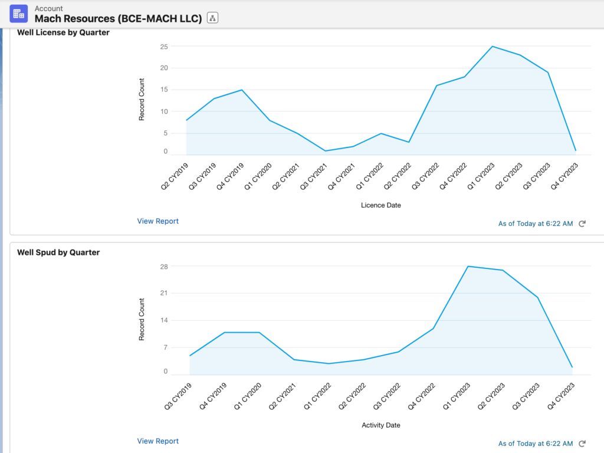Refresh the Well Spud by Quarter chart
Screen dimensions: 604x453
tap(582, 444)
